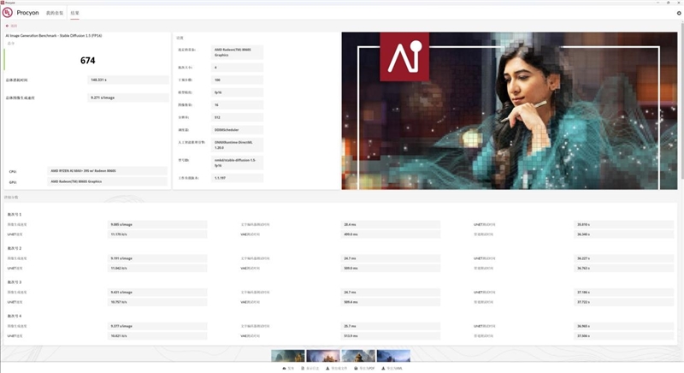Switch to the 我的套装 tab
This screenshot has width=684, height=373.
[x=54, y=14]
